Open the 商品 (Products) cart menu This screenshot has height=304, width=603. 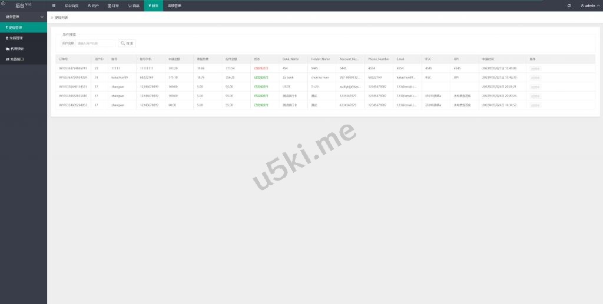point(134,5)
